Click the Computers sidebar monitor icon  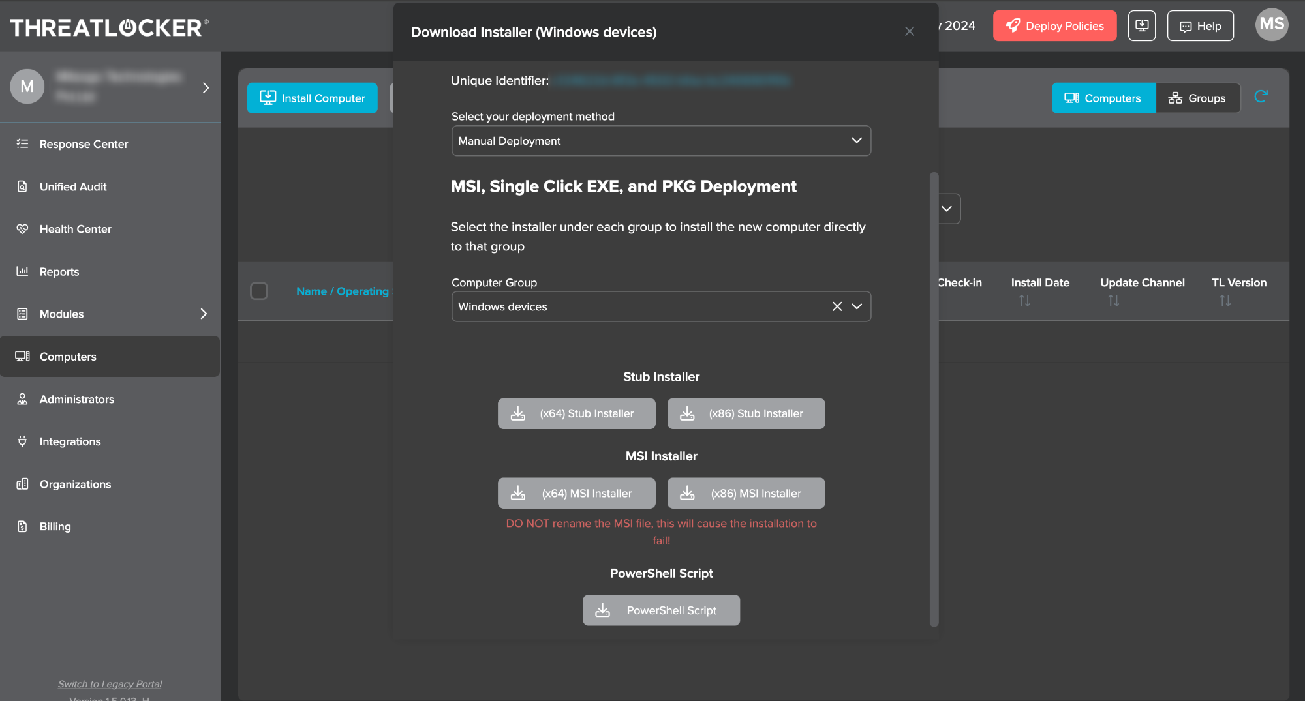click(x=22, y=356)
